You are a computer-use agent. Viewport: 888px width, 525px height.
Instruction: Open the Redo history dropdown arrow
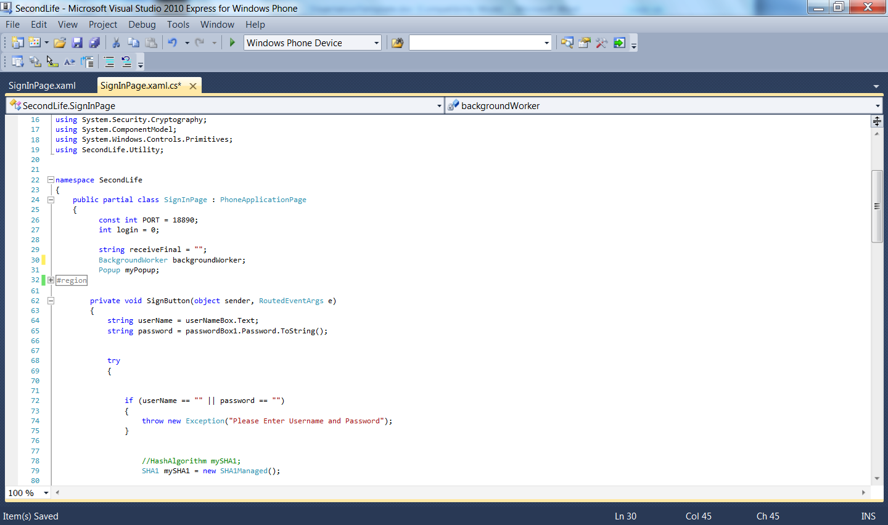[214, 43]
